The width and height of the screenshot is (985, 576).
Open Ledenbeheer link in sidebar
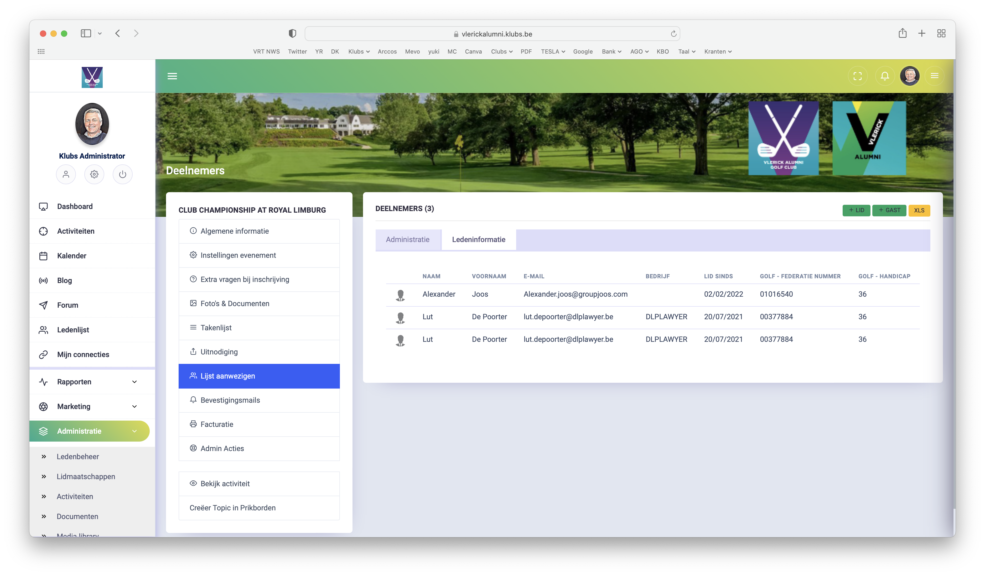point(77,457)
